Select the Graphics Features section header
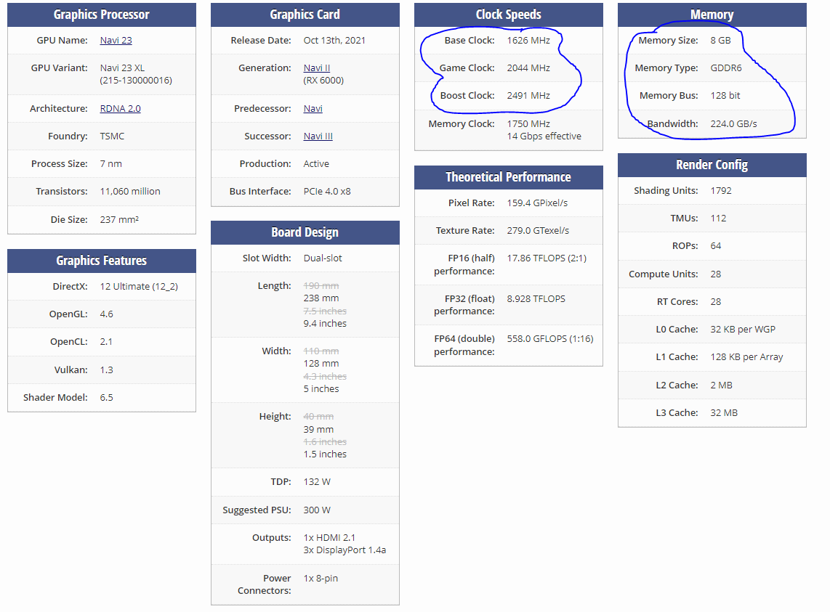 click(102, 261)
